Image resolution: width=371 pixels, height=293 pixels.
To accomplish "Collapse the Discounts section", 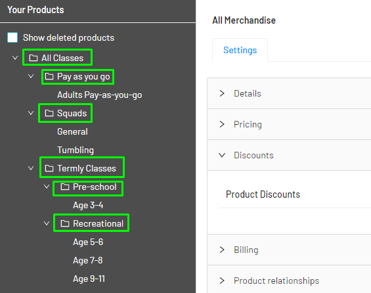I will point(289,155).
